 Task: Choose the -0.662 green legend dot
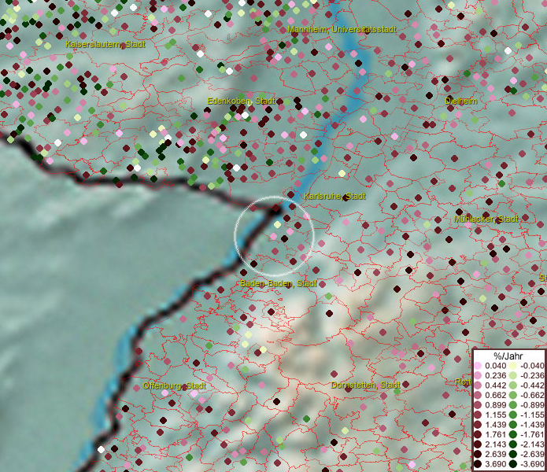(513, 396)
